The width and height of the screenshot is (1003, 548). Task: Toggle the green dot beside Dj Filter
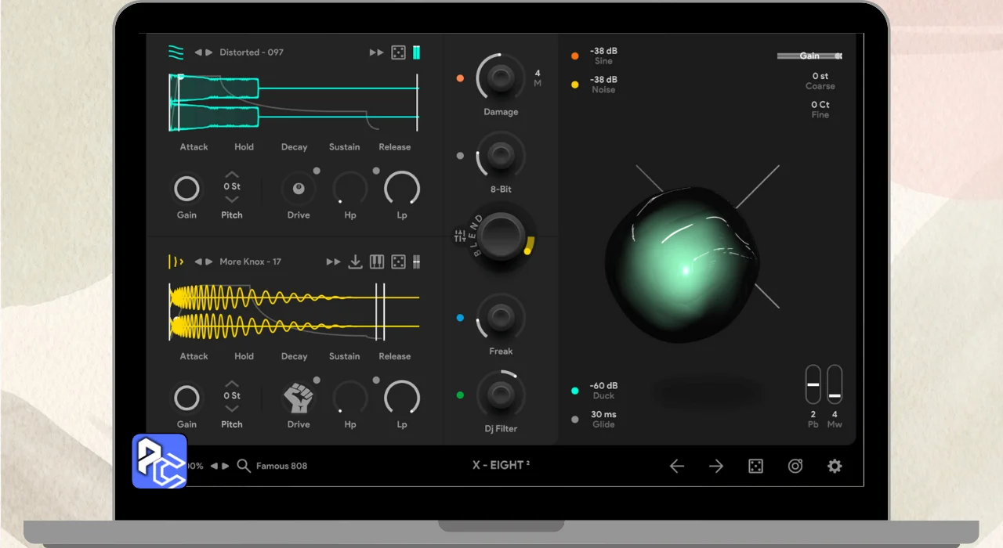pyautogui.click(x=460, y=395)
